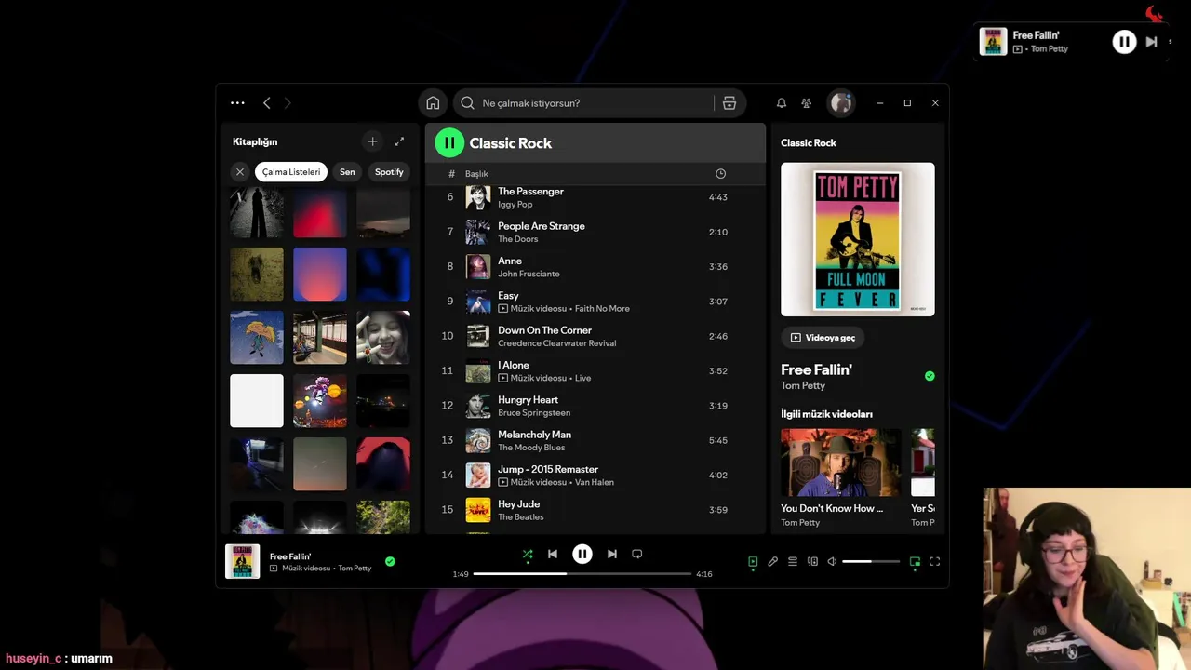Open Tom Petty link in bottom bar
Screen dimensions: 1191x670
click(x=355, y=569)
